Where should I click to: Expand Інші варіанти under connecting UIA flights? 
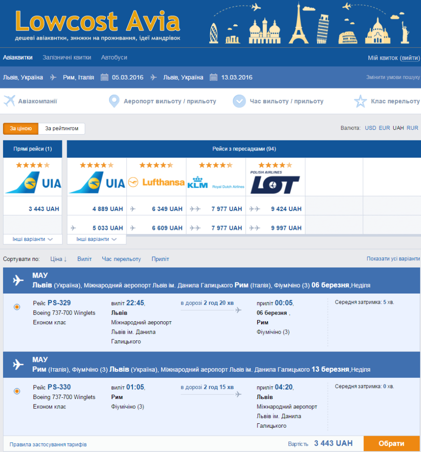[96, 239]
